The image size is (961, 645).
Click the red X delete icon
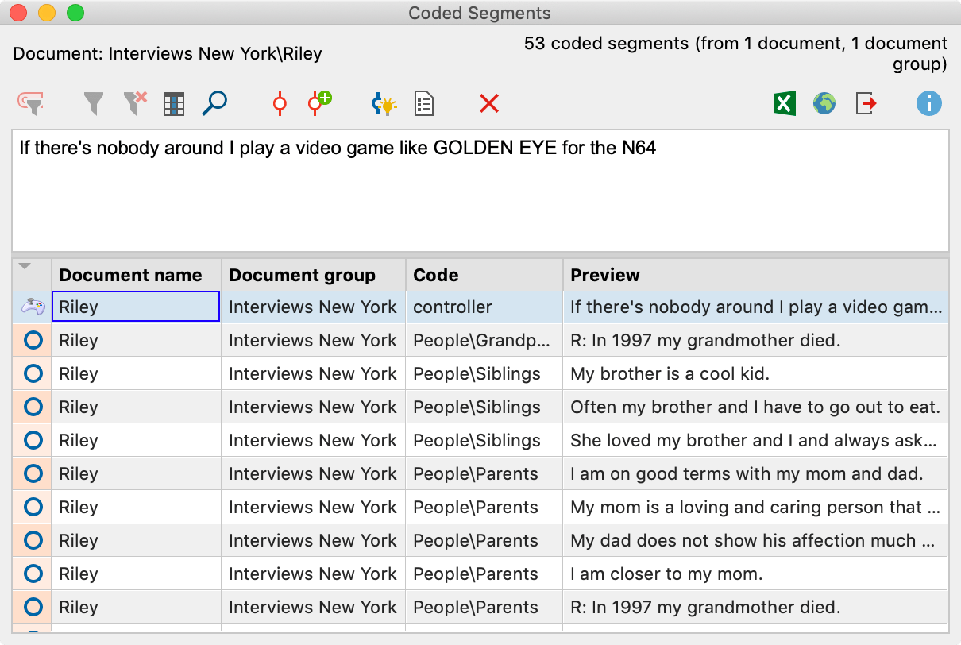tap(489, 103)
